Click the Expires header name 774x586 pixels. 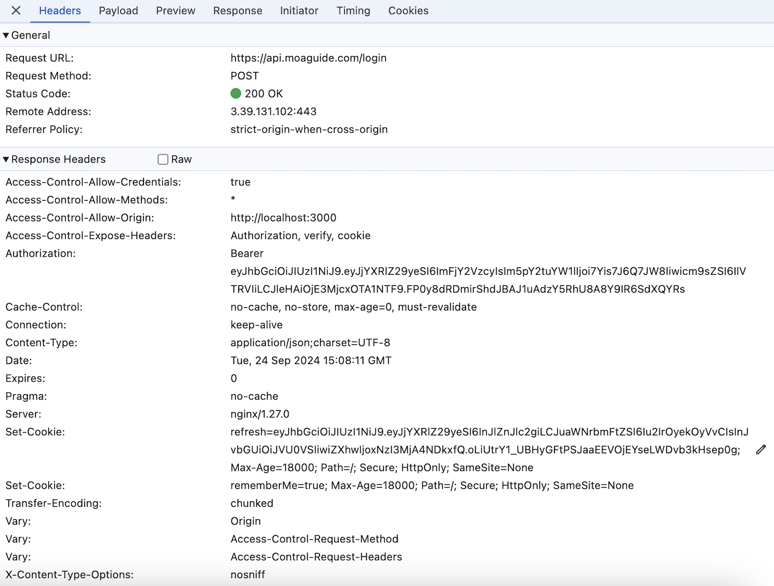25,379
